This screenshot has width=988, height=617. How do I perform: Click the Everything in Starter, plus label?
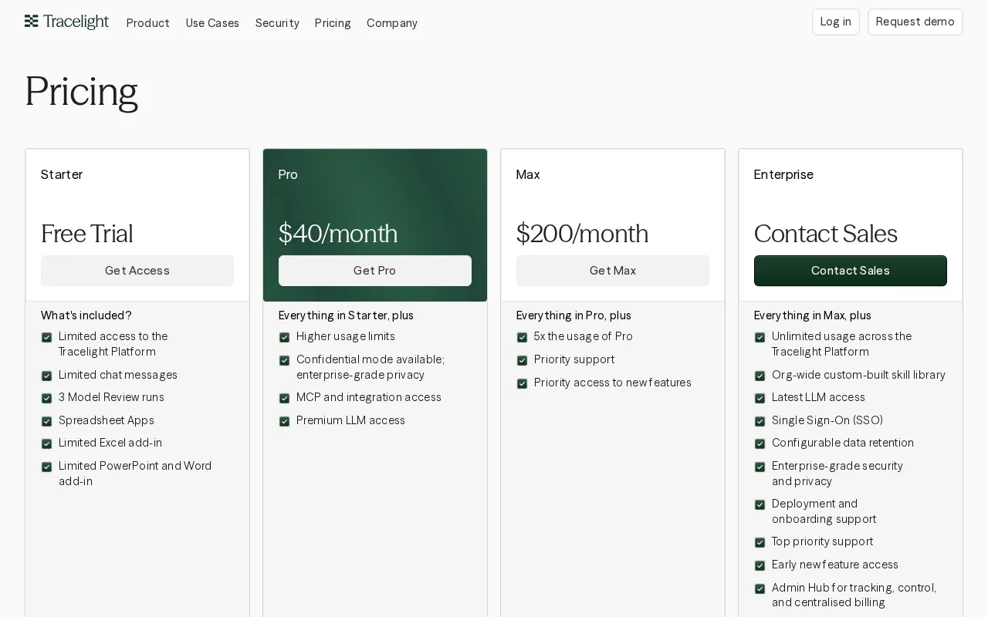click(346, 315)
